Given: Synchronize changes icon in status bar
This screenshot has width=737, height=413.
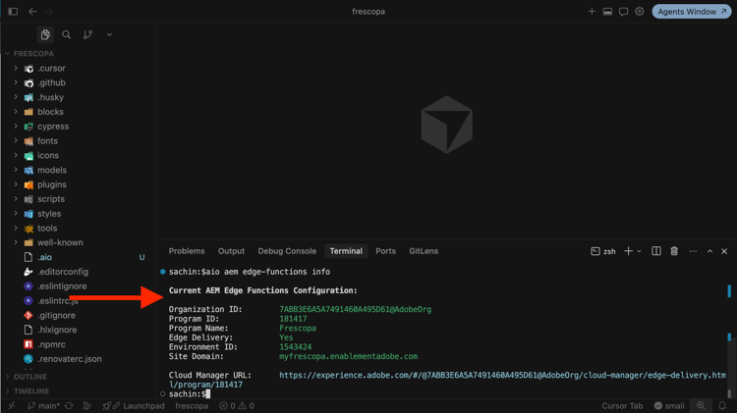Looking at the screenshot, I should pyautogui.click(x=69, y=406).
